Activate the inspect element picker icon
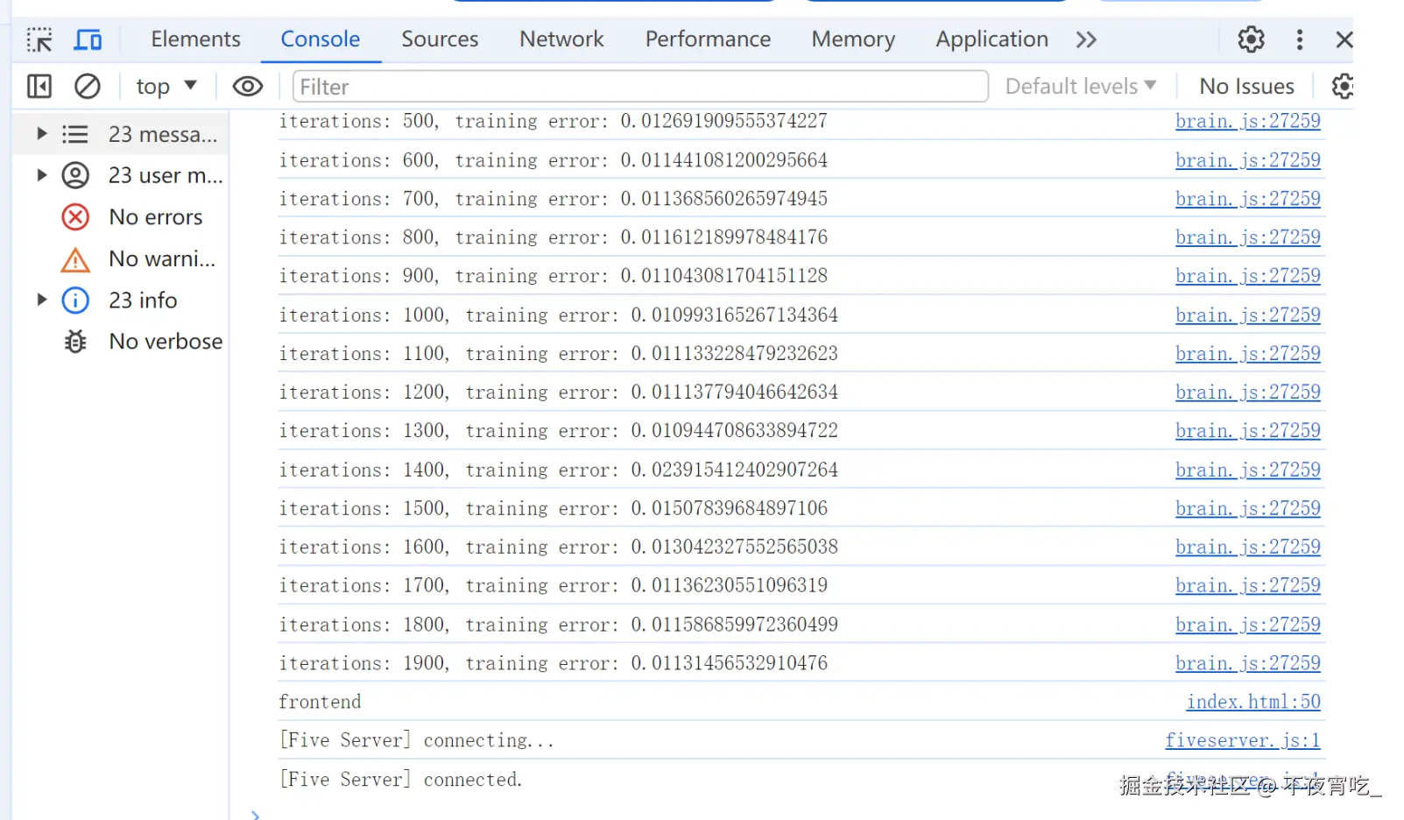1404x820 pixels. tap(39, 39)
